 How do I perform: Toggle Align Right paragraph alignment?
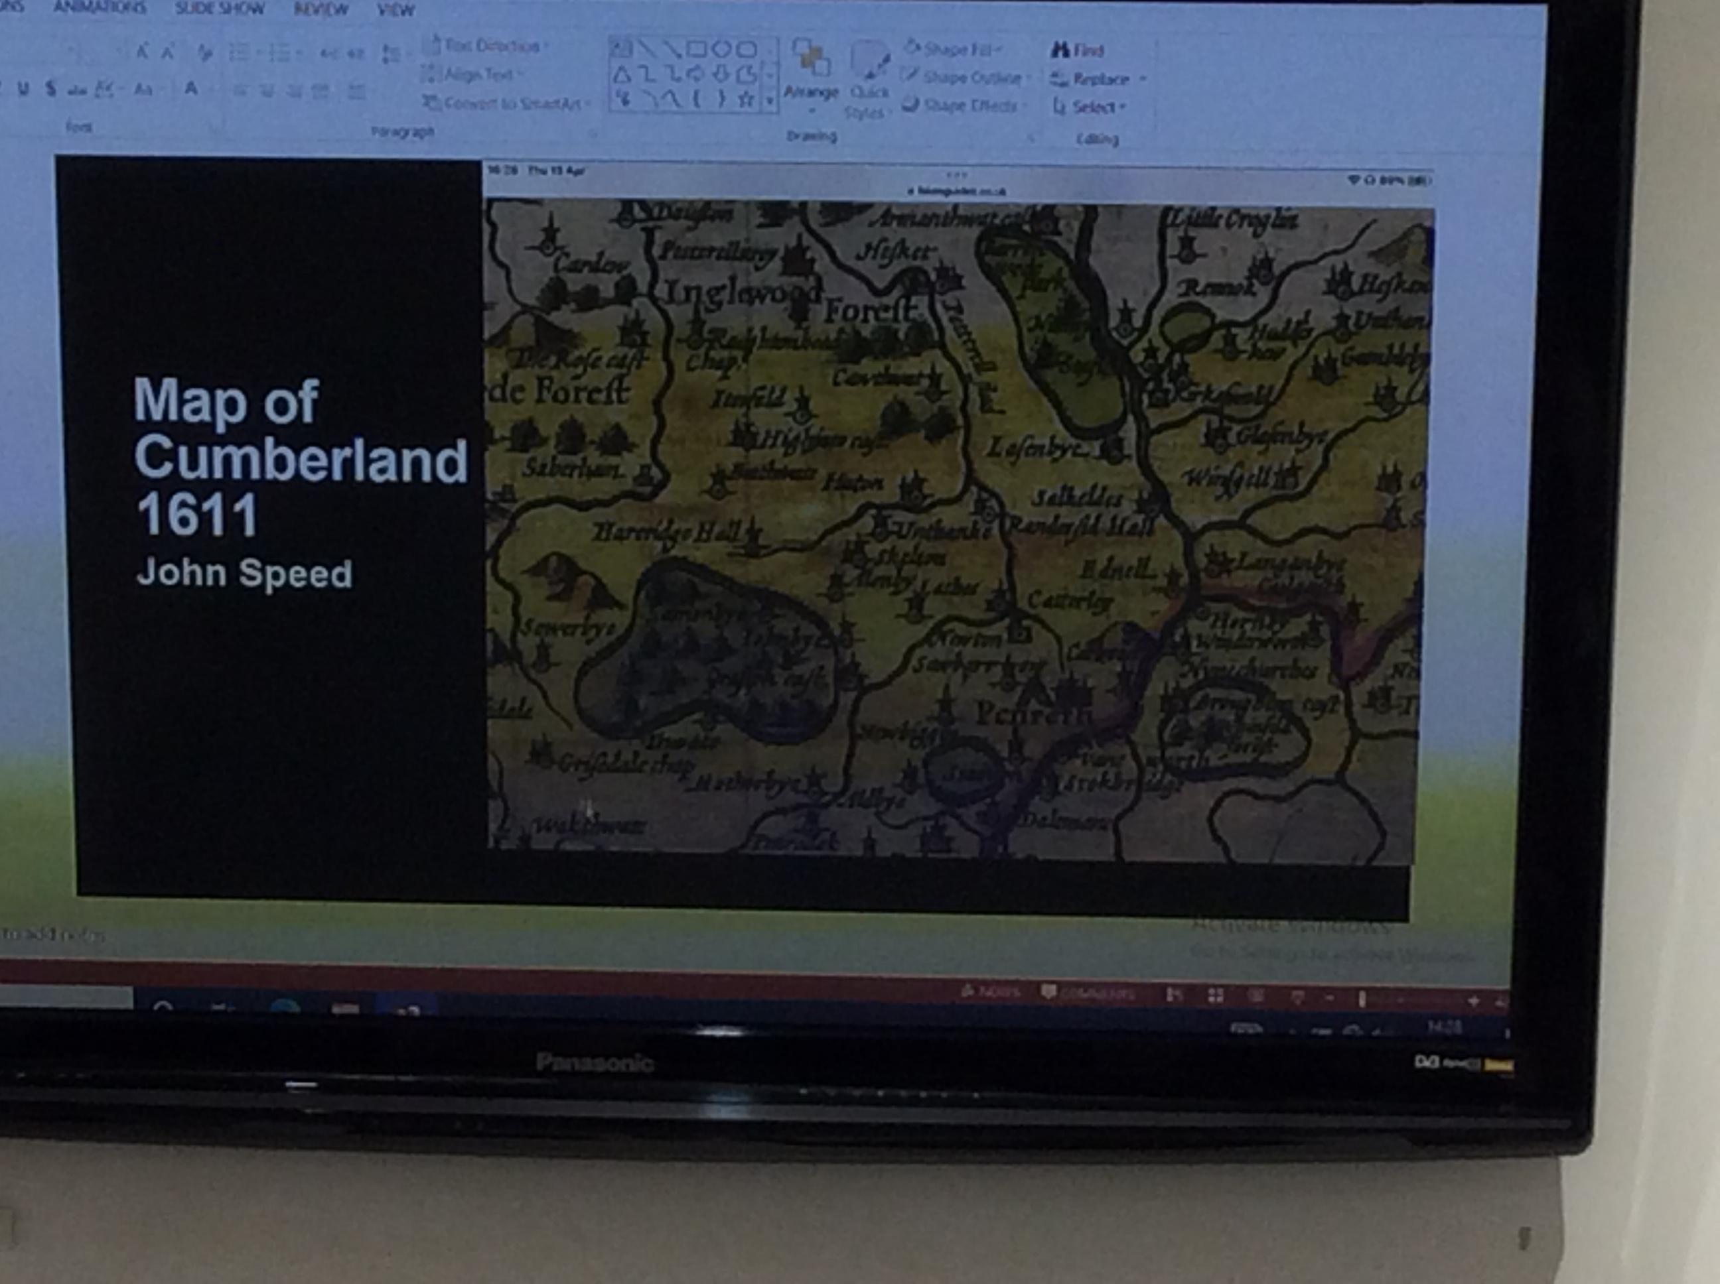pyautogui.click(x=294, y=92)
